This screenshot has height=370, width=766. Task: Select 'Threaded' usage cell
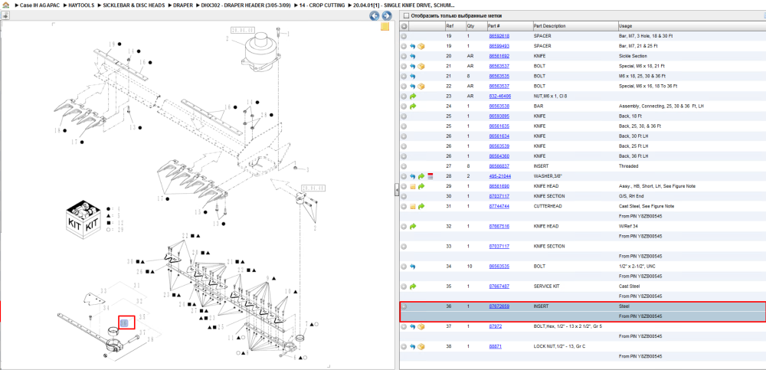[628, 166]
